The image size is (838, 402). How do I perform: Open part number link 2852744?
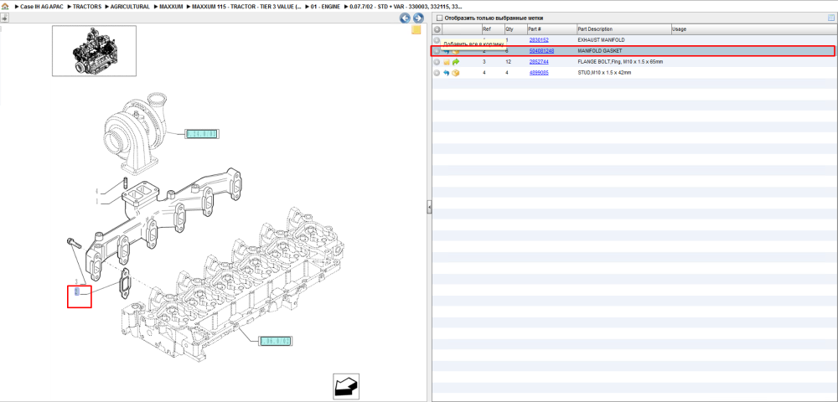(x=539, y=62)
